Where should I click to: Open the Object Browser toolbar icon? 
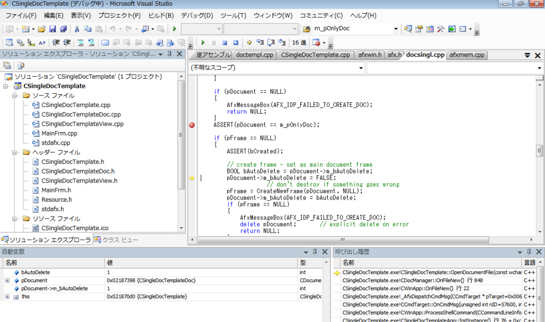coord(430,29)
